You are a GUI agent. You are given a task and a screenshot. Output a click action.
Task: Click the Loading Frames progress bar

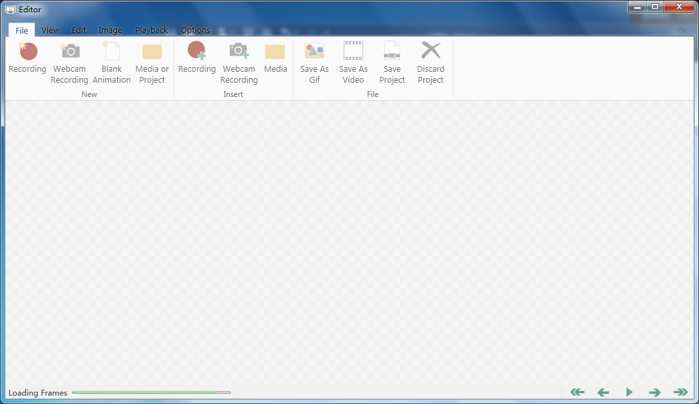pos(151,392)
